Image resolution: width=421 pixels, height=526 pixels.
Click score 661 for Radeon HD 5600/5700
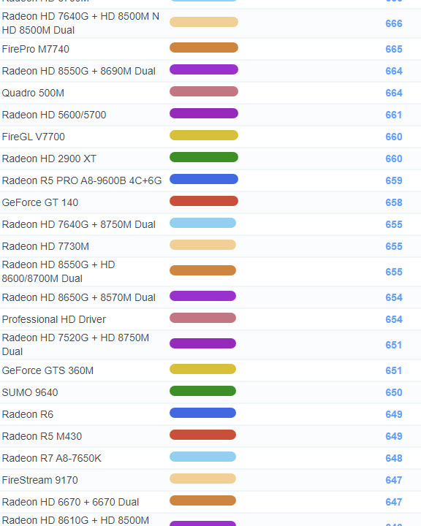[x=394, y=115]
